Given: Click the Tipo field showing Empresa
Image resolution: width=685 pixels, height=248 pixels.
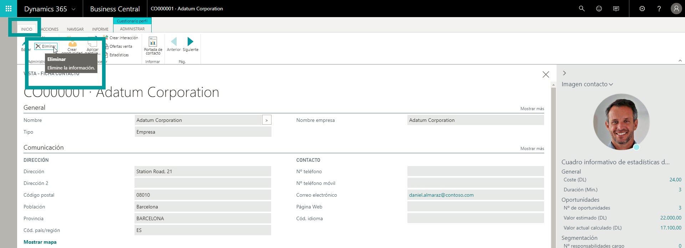Looking at the screenshot, I should click(x=203, y=132).
